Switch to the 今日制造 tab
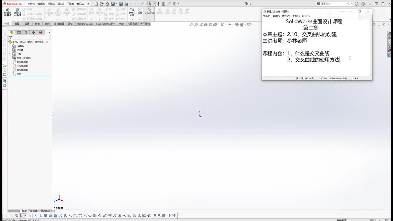This screenshot has height=221, width=393. pos(132,24)
